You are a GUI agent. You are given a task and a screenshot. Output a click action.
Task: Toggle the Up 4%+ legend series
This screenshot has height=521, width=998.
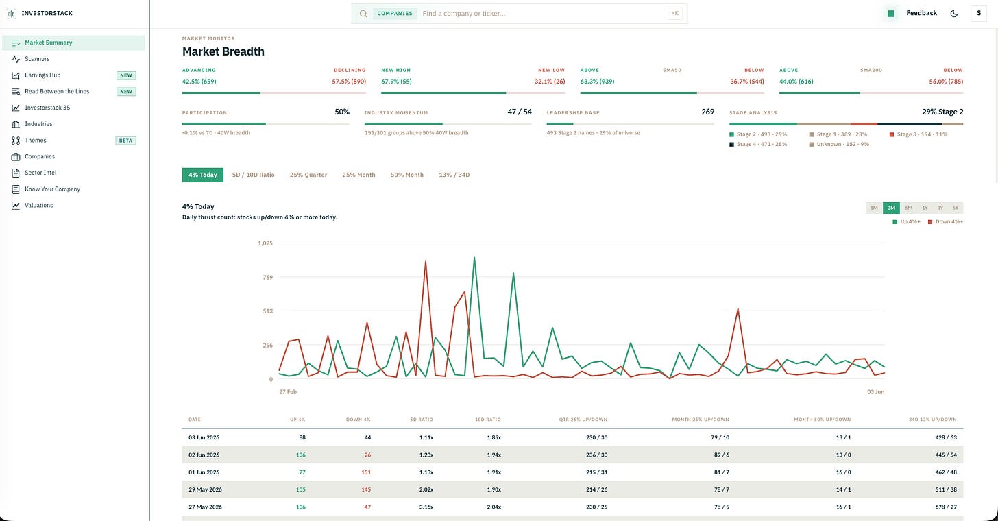pos(908,222)
